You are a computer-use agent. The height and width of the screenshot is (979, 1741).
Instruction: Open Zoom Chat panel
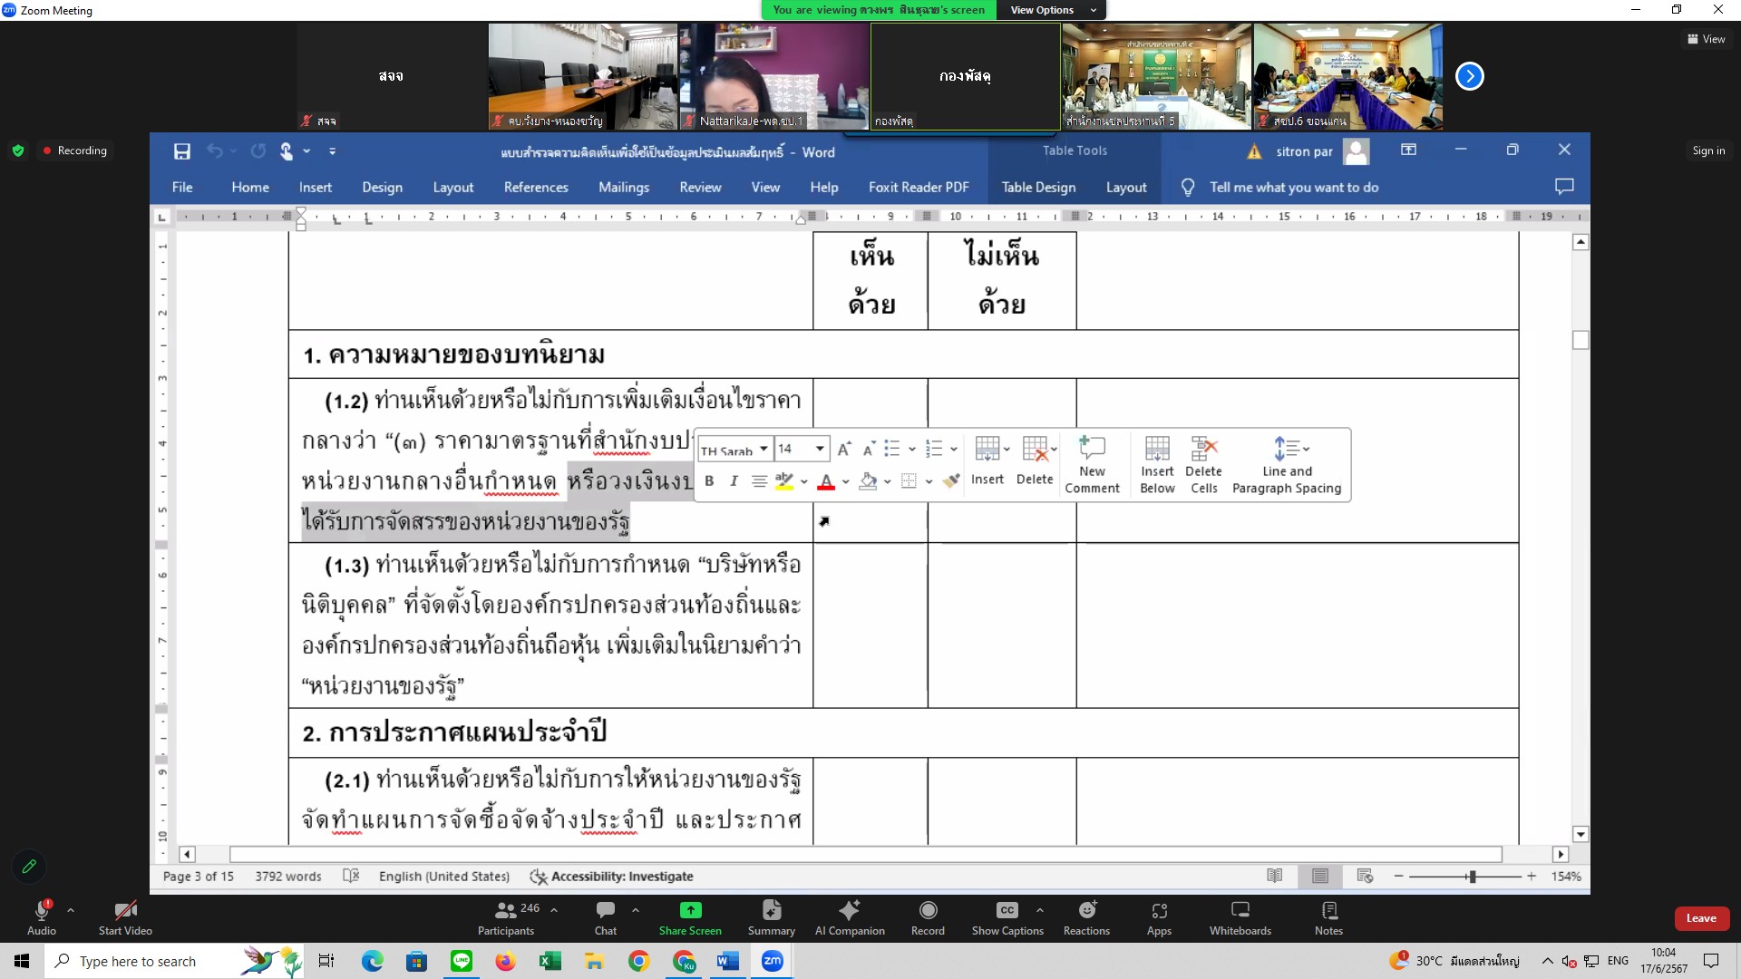(605, 917)
